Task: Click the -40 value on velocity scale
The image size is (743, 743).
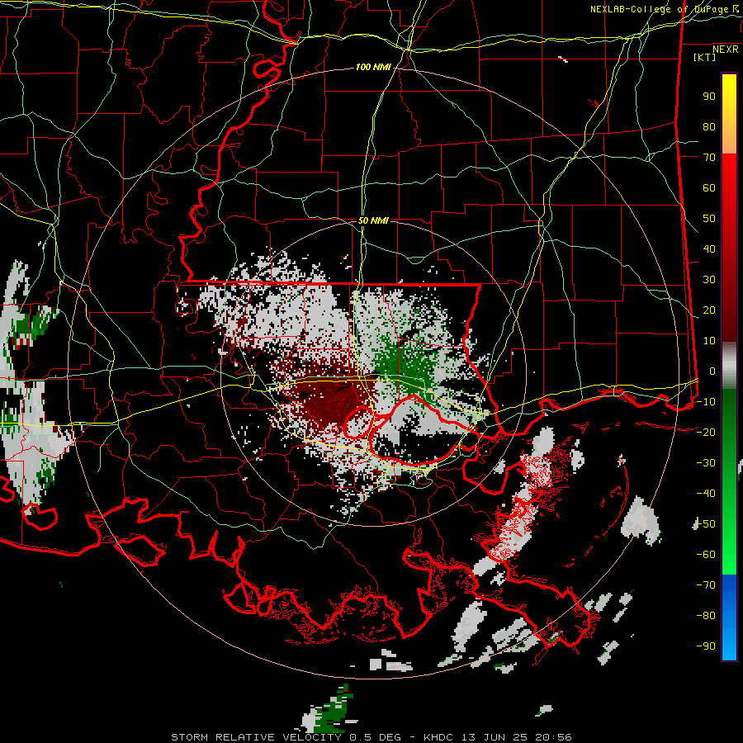Action: point(706,494)
